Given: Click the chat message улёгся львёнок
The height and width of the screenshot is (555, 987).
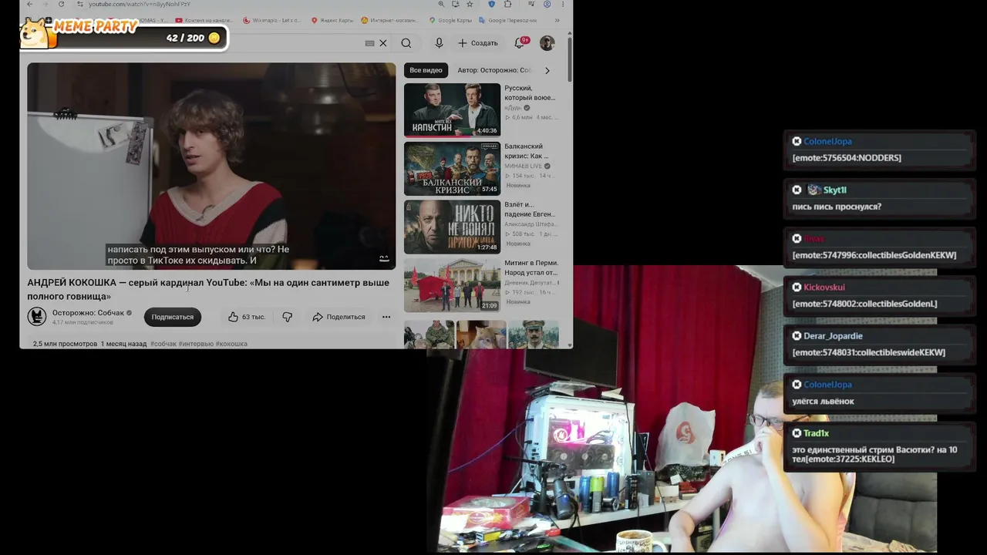Looking at the screenshot, I should coord(823,401).
